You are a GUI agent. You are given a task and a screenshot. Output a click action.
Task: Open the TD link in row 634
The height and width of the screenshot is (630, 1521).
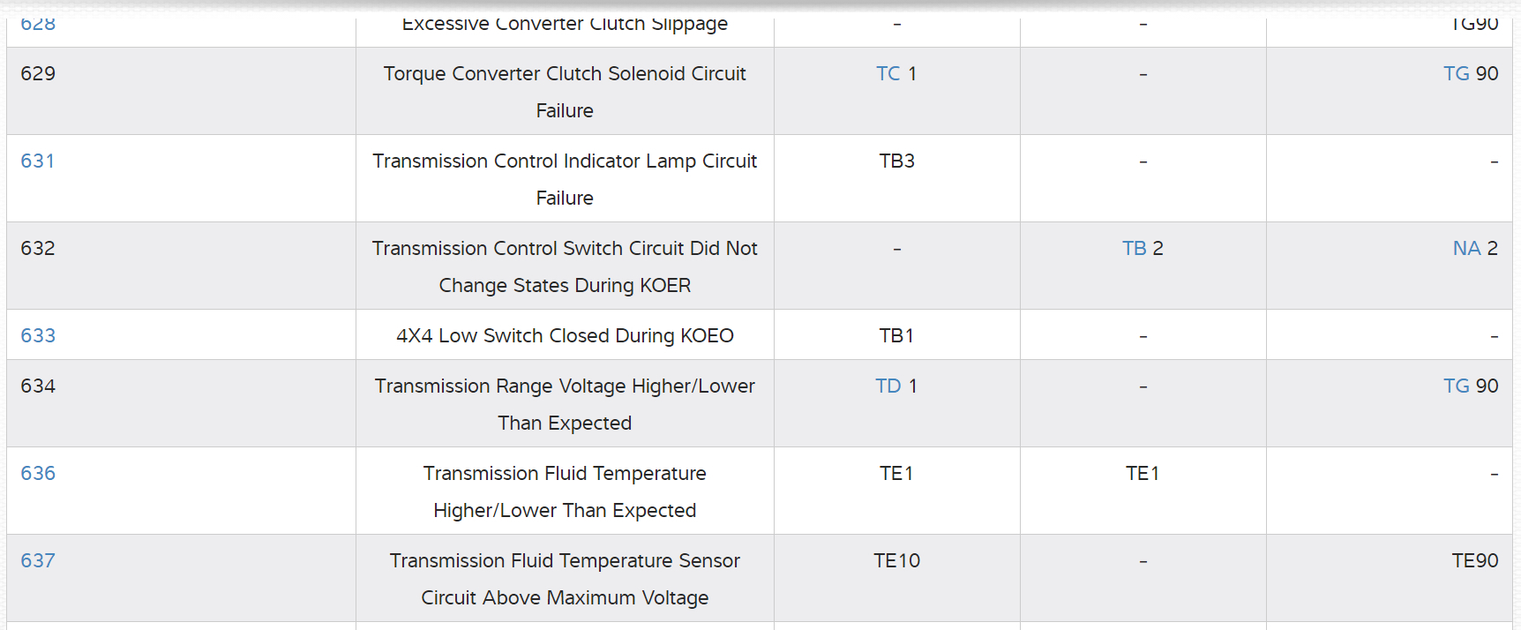coord(888,386)
